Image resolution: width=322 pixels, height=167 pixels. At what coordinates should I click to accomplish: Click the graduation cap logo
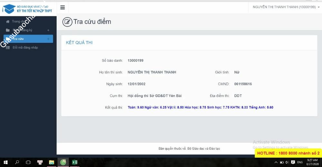(x=9, y=9)
